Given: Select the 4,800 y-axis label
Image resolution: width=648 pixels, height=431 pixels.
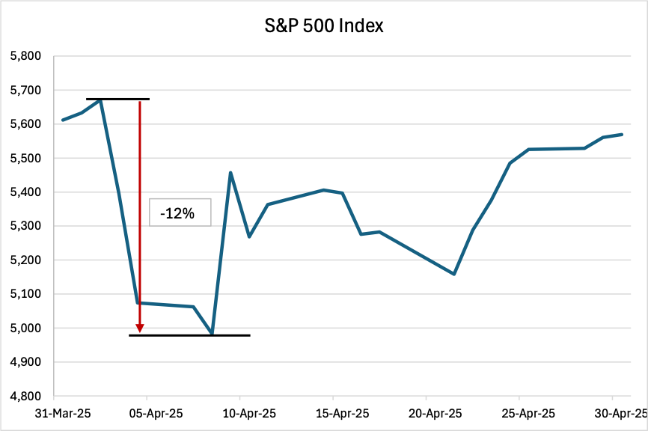Looking at the screenshot, I should pyautogui.click(x=25, y=396).
